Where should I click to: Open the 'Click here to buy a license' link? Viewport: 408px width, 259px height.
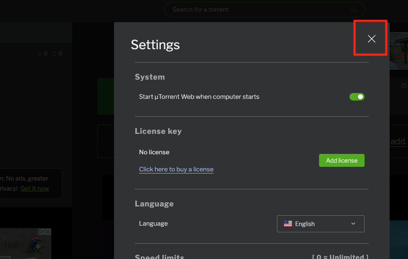click(176, 169)
